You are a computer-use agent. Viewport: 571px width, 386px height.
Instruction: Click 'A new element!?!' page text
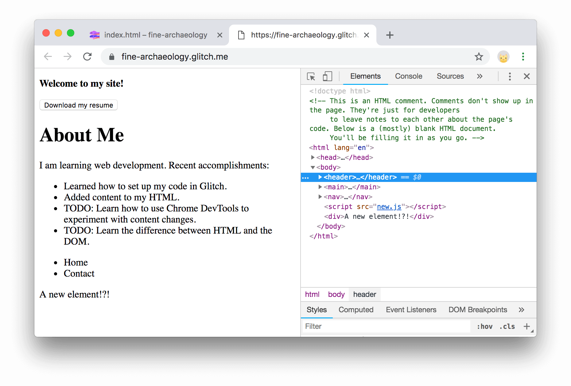click(x=75, y=294)
